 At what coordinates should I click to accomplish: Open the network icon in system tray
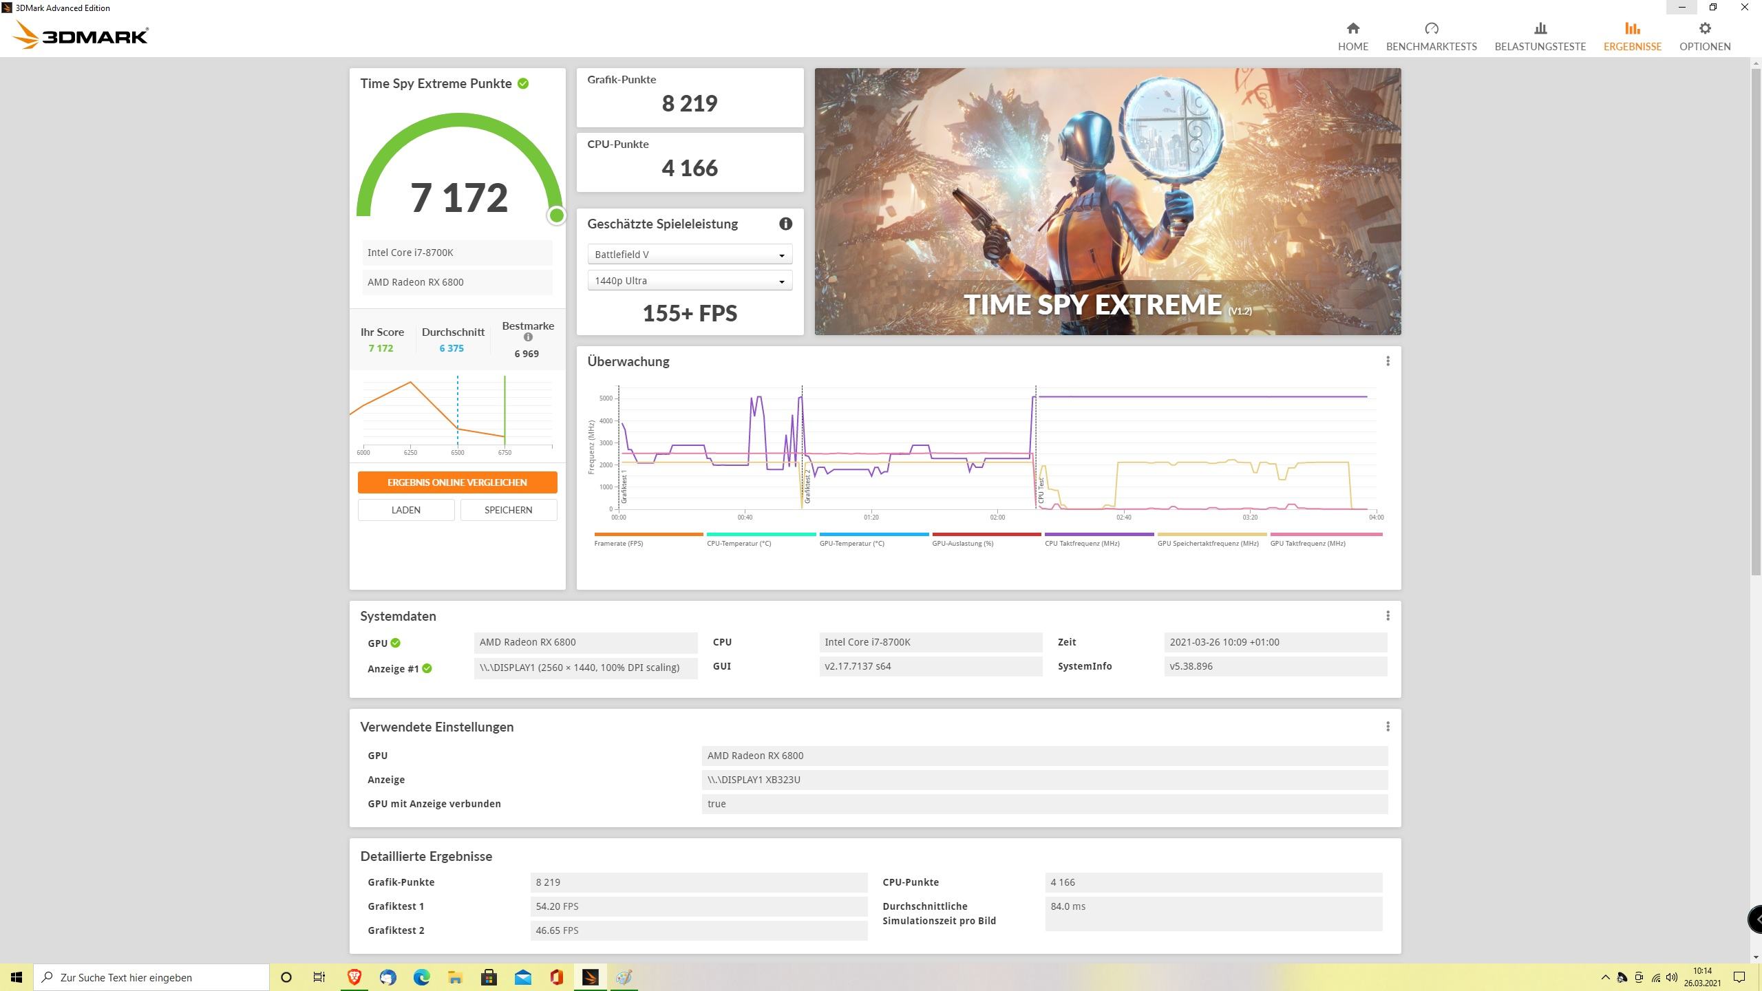click(1655, 977)
